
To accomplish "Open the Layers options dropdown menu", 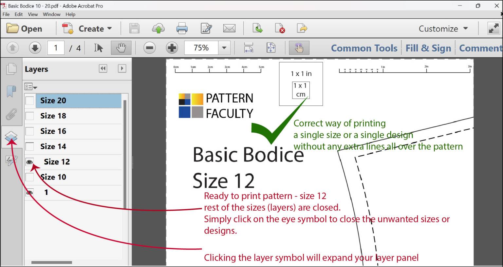I will [x=31, y=87].
